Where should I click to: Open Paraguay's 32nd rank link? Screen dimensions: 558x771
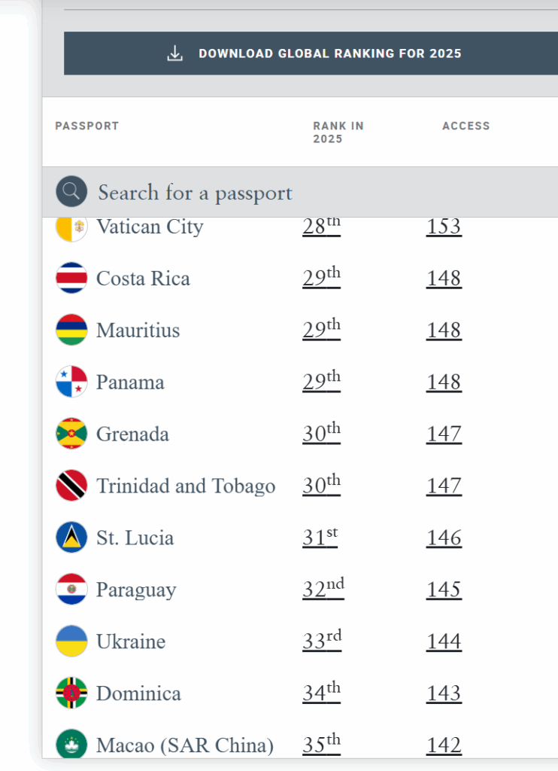(323, 588)
